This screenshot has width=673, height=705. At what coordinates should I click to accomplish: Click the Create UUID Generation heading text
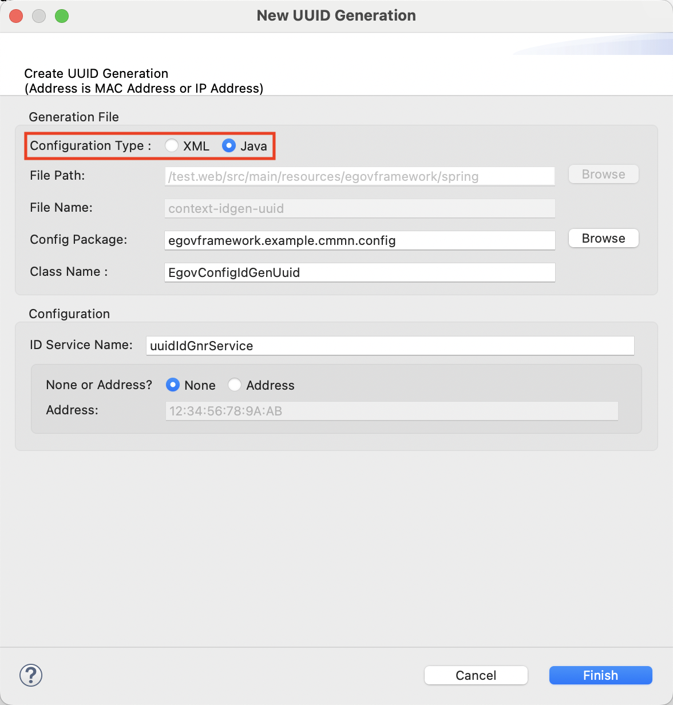coord(96,73)
